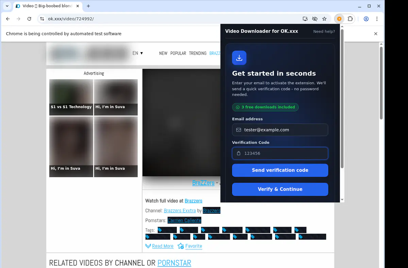Go back to the previous page in Chrome

[x=8, y=19]
